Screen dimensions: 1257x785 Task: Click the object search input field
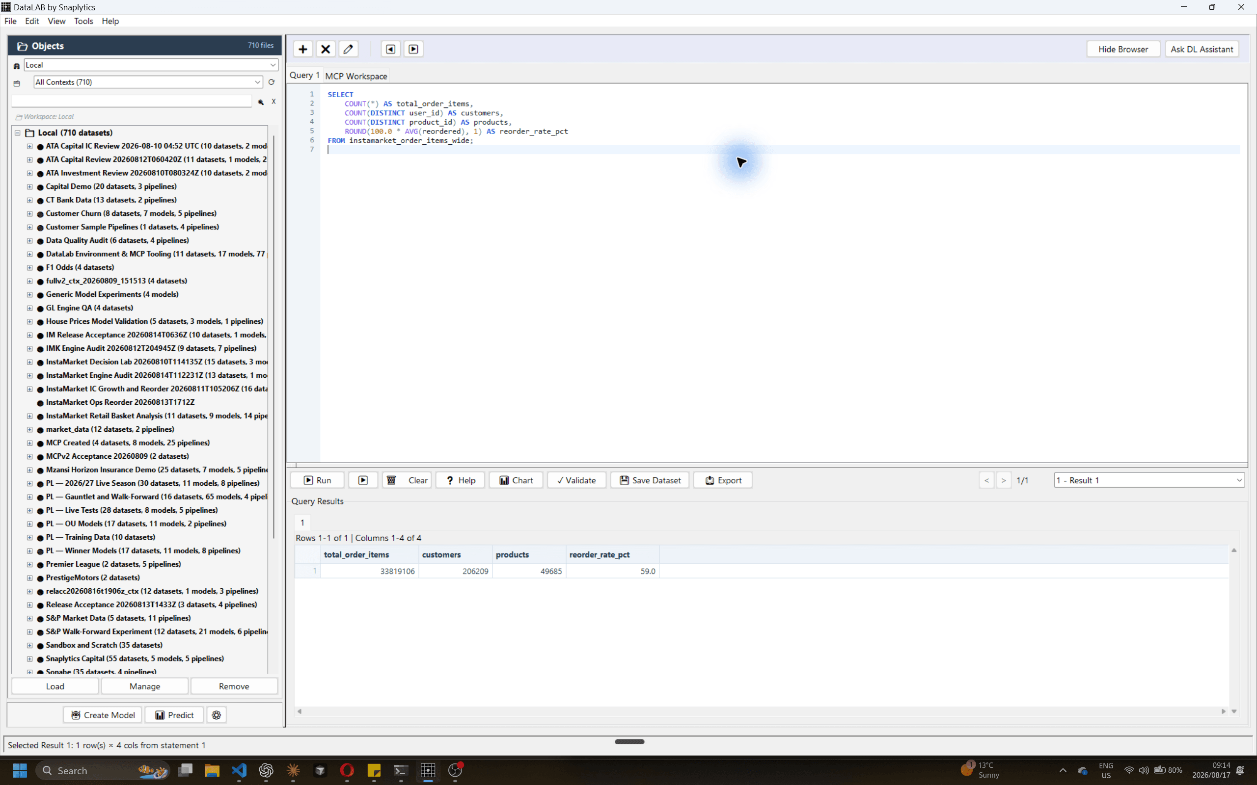(132, 101)
